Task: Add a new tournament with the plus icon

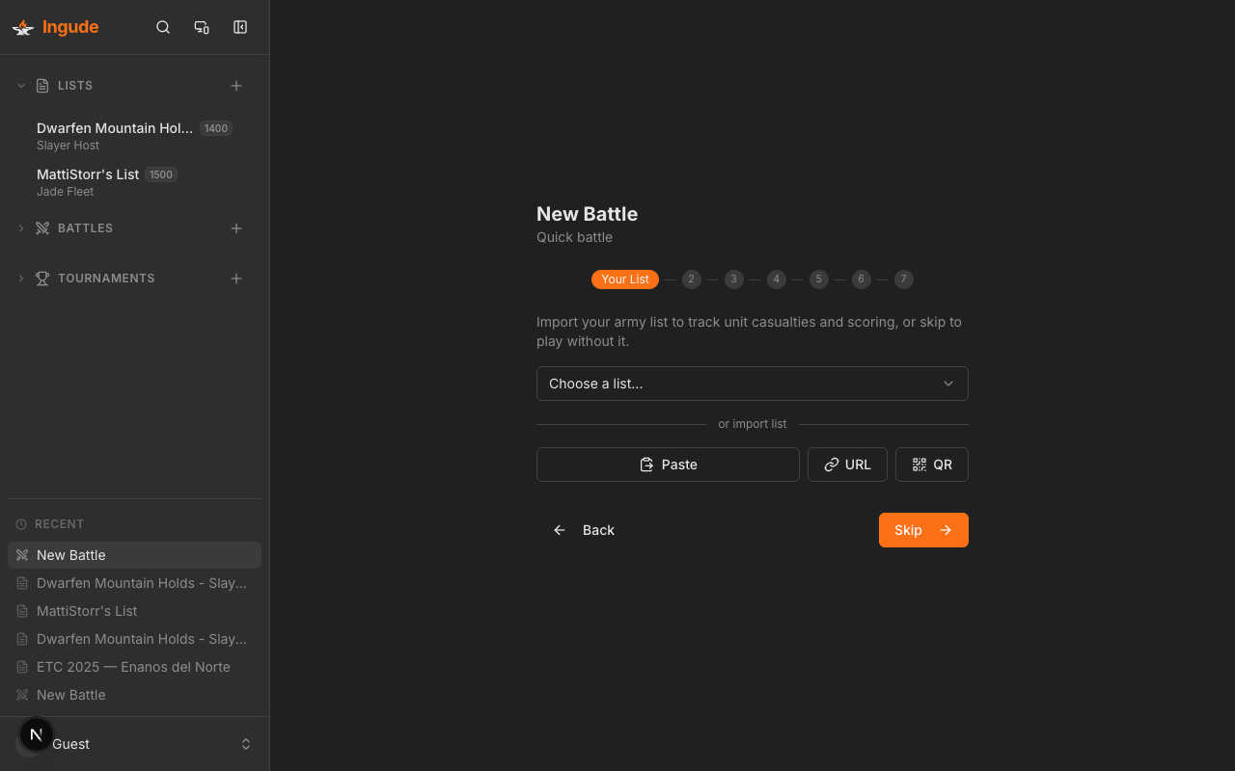Action: [236, 278]
